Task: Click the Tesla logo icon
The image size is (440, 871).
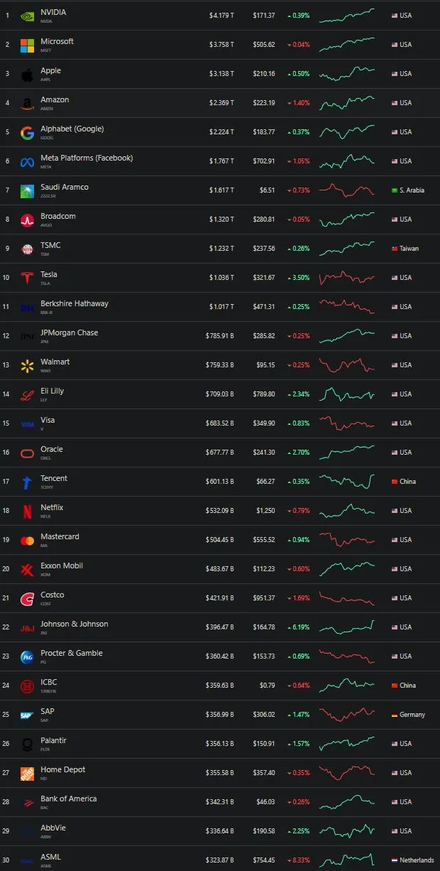Action: [x=27, y=278]
